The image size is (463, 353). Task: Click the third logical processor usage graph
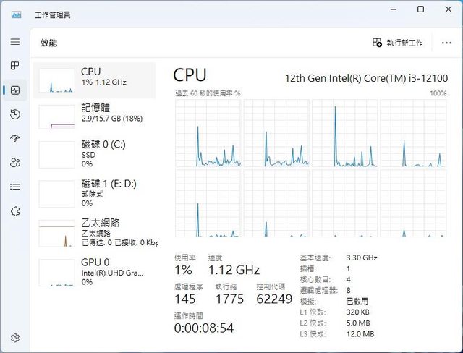(344, 133)
